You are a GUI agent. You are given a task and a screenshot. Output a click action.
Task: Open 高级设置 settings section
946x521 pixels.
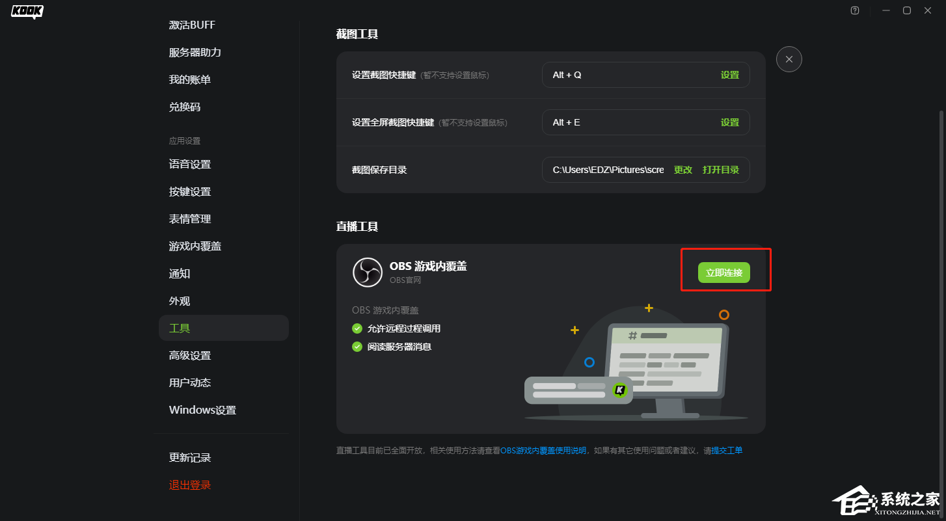(x=190, y=355)
